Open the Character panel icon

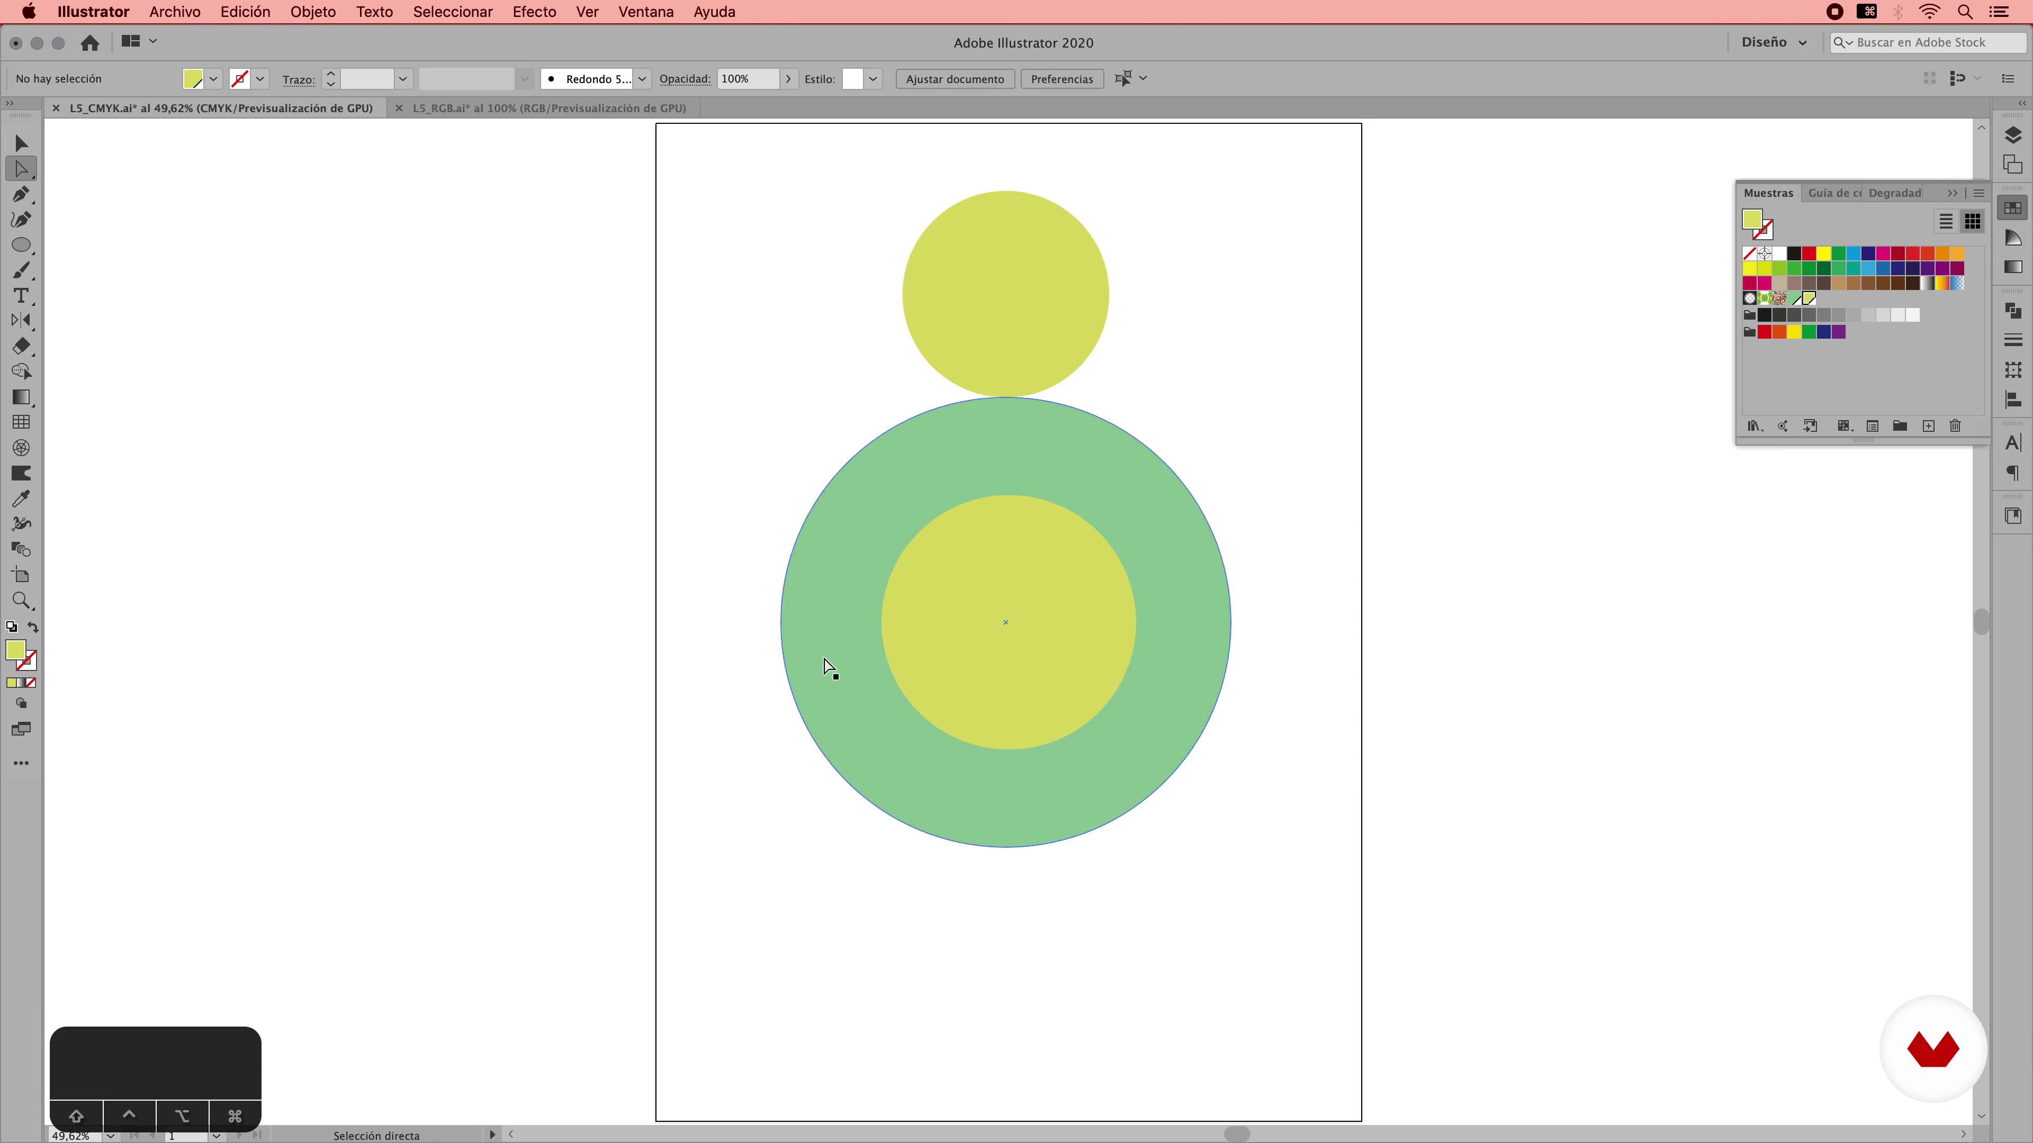pos(2012,442)
